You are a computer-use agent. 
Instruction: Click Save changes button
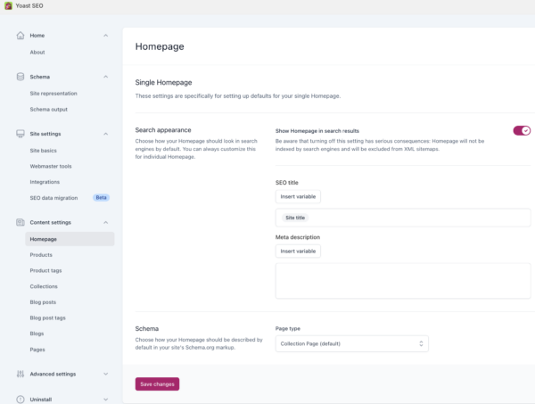[157, 383]
